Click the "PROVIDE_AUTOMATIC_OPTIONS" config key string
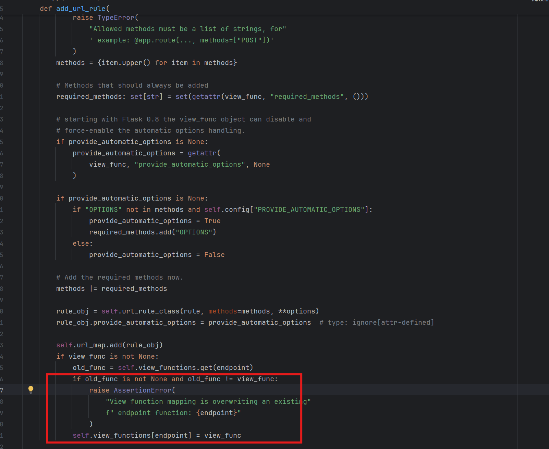 coord(309,209)
